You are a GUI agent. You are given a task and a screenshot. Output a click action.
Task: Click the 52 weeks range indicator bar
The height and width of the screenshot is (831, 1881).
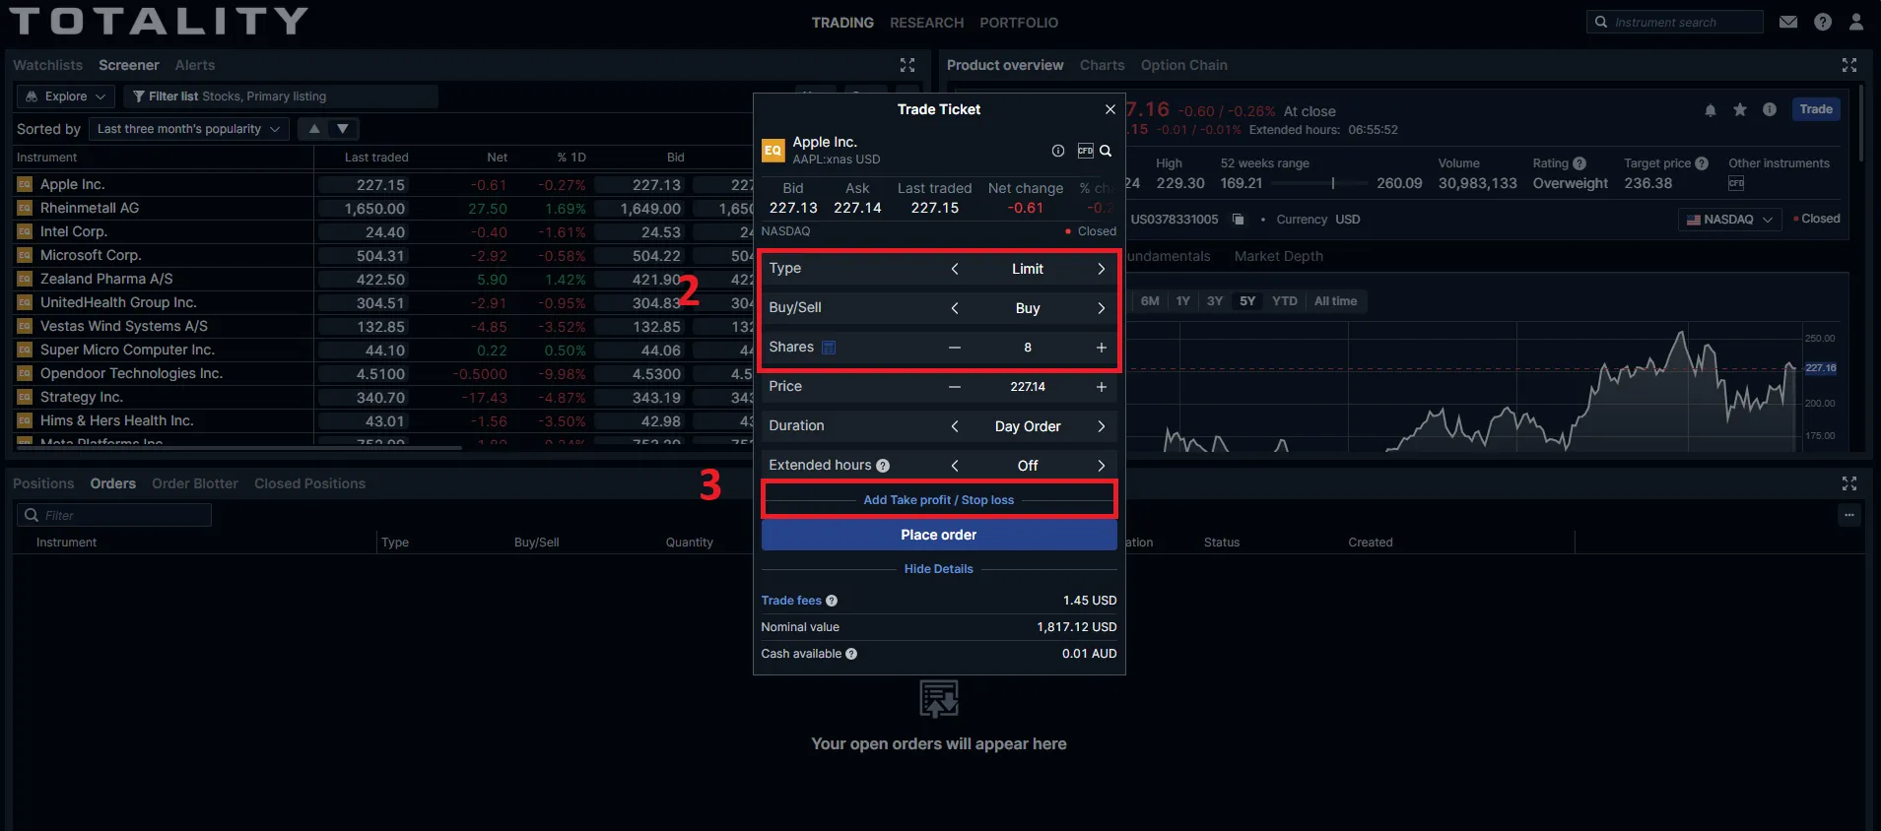tap(1320, 183)
